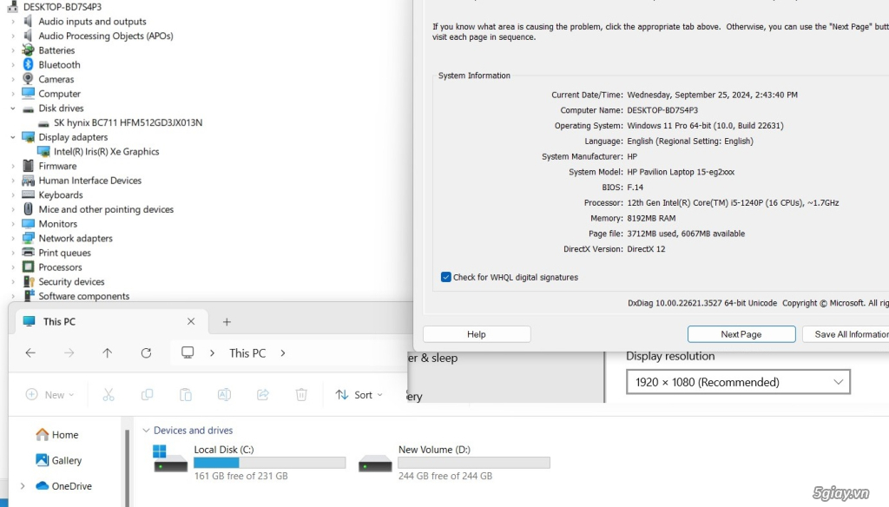The height and width of the screenshot is (507, 889).
Task: Click '244 GB free of 244 GB' text
Action: (x=445, y=476)
